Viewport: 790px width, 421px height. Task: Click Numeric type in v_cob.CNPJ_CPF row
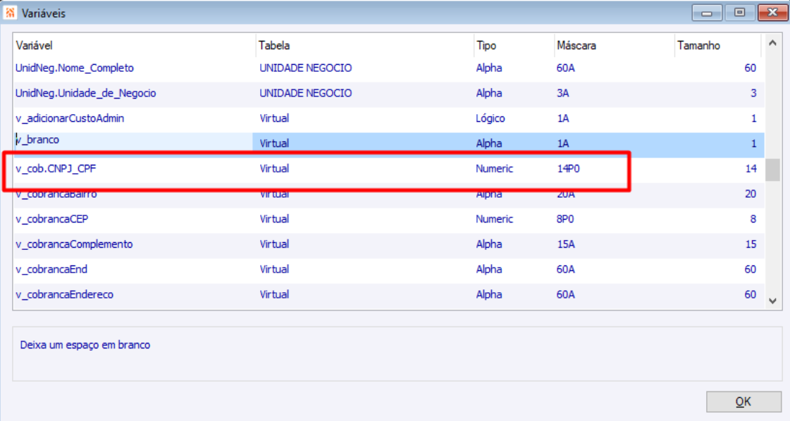[x=494, y=169]
